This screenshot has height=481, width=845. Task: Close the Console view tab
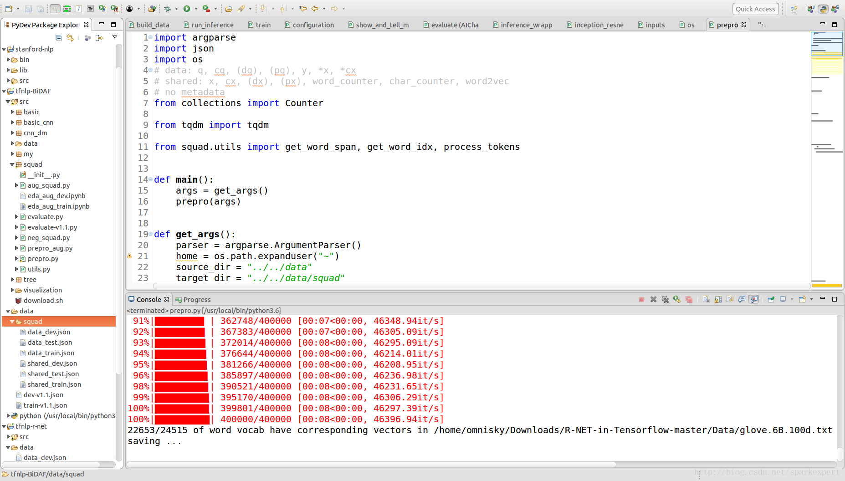167,299
